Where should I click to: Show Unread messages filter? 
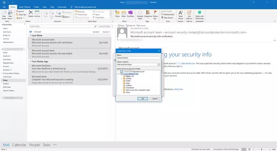(x=37, y=32)
